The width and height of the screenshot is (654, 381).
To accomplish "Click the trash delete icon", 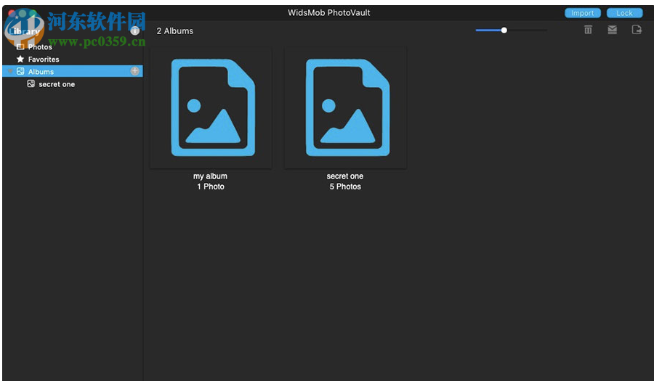I will (x=588, y=30).
